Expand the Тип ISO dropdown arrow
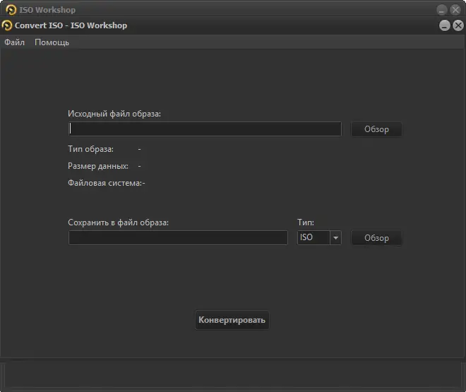466x392 pixels. click(x=335, y=238)
